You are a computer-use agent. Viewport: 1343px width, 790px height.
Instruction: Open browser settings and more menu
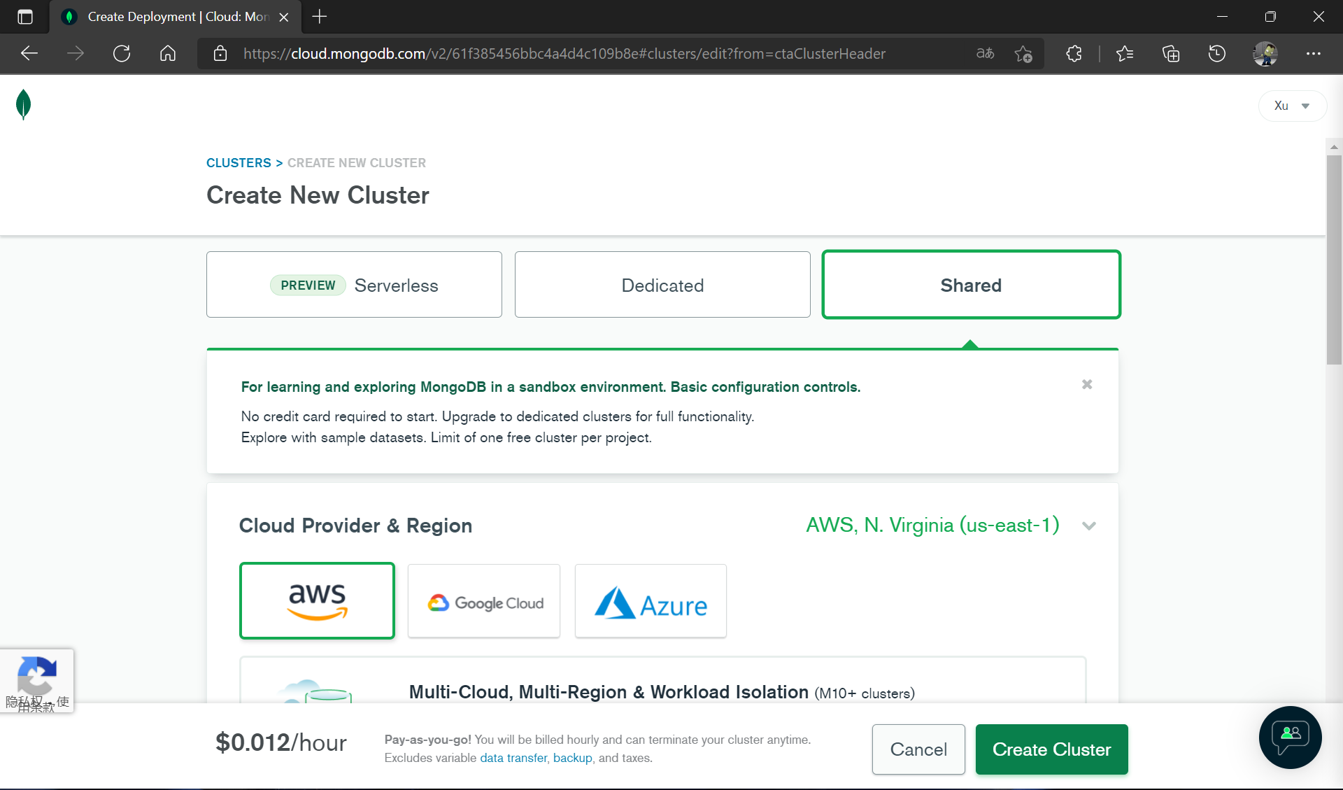[1314, 54]
